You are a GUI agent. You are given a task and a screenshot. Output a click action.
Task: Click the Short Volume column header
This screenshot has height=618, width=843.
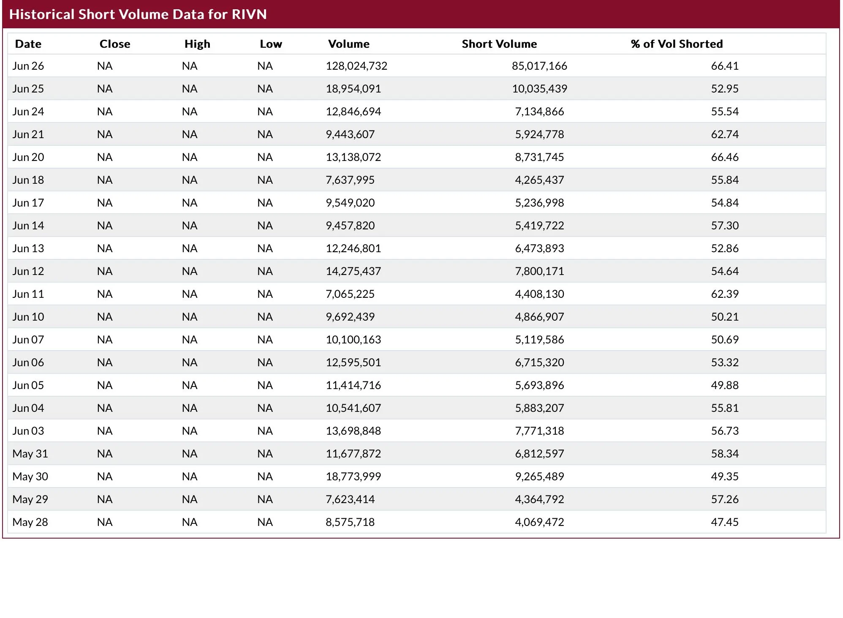(499, 44)
